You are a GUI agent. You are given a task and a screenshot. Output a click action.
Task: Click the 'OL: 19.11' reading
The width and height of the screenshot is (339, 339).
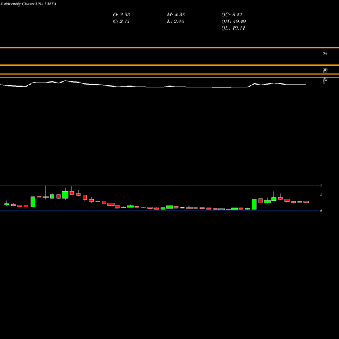coord(233,28)
